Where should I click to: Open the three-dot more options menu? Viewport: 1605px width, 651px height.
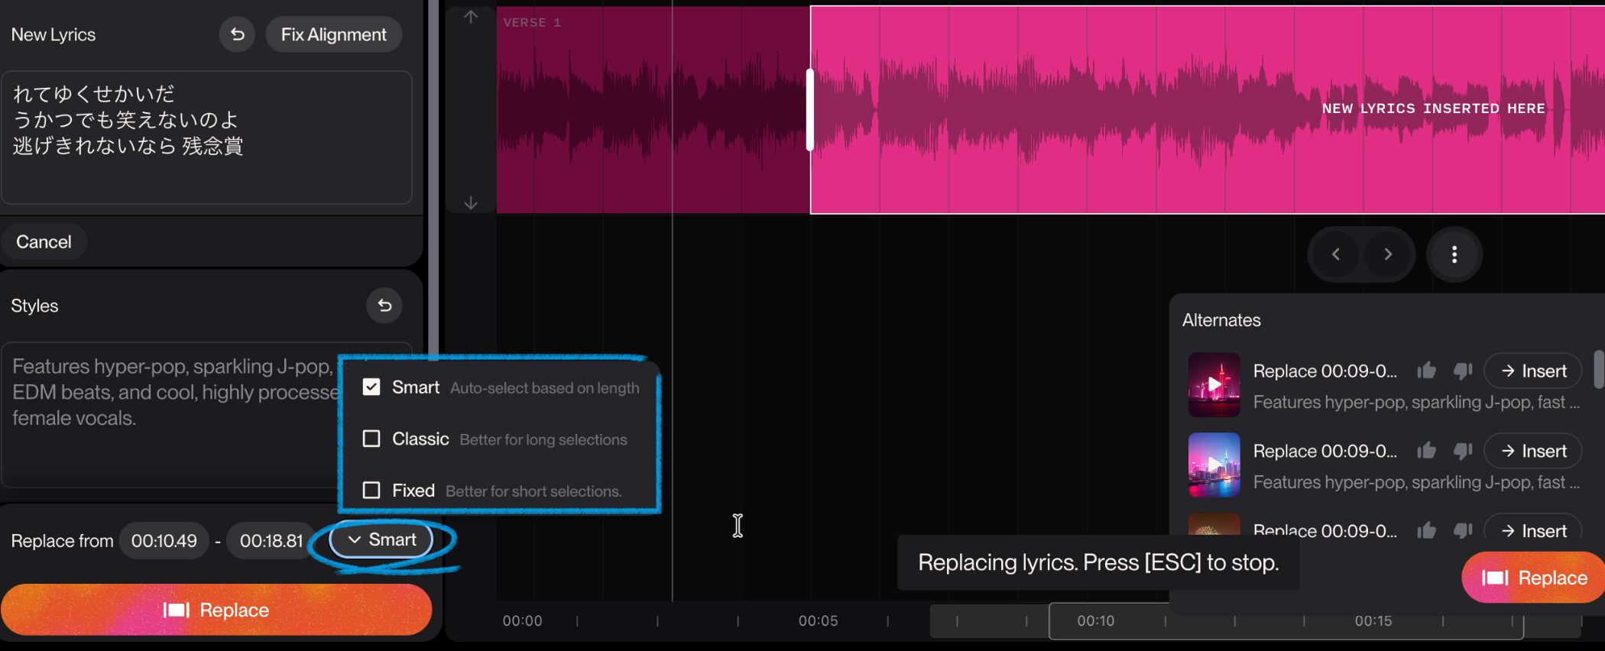tap(1454, 254)
